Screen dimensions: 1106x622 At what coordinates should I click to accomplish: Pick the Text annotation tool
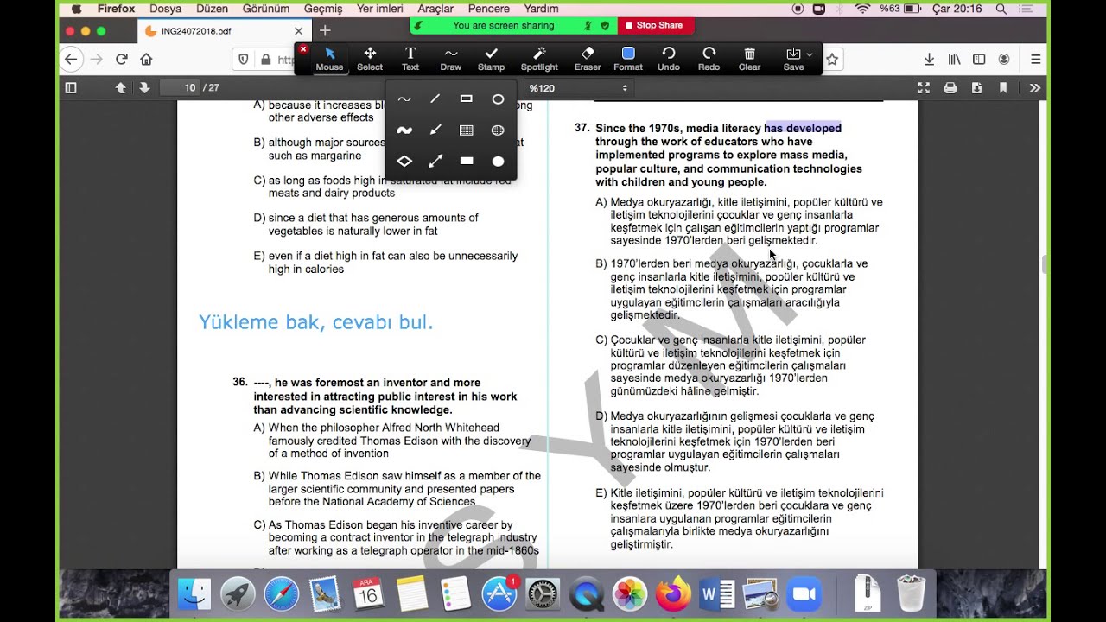pyautogui.click(x=410, y=59)
